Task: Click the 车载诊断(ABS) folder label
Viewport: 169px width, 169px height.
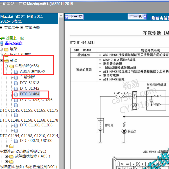Action: (x=27, y=66)
